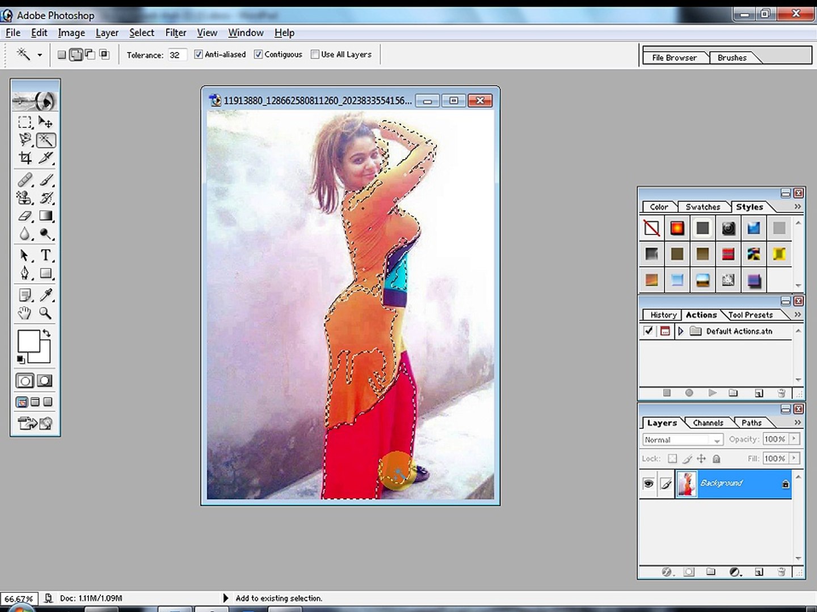Open the Opacity slider arrow
The width and height of the screenshot is (817, 612).
[794, 439]
